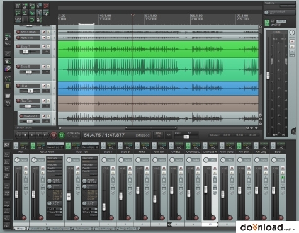Click the Floor Tom track name field
The image size is (299, 233).
point(30,101)
